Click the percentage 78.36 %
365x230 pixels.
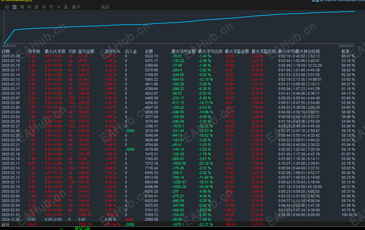(112, 215)
